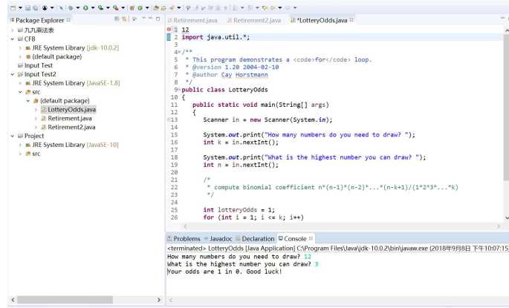Image resolution: width=509 pixels, height=308 pixels.
Task: Click the Search flashlight toolbar icon
Action: 172,7
